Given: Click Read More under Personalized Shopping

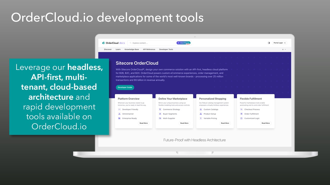Looking at the screenshot, I should pos(225,123).
